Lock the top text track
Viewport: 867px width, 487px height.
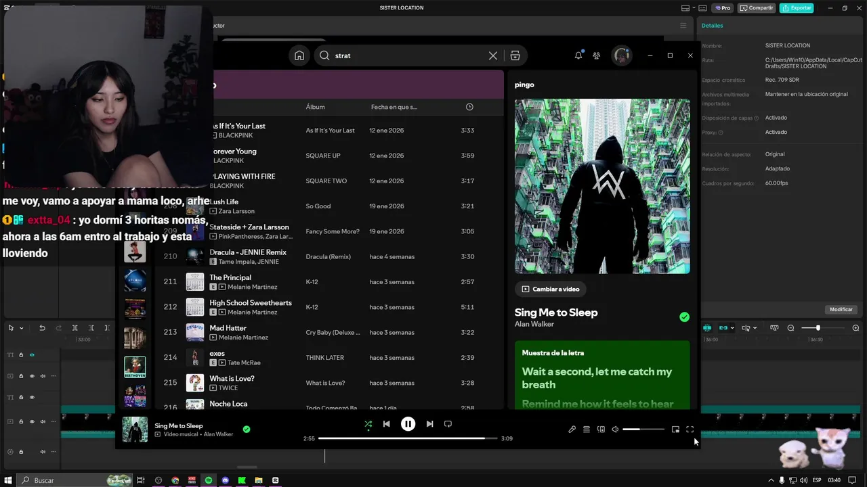coord(21,354)
